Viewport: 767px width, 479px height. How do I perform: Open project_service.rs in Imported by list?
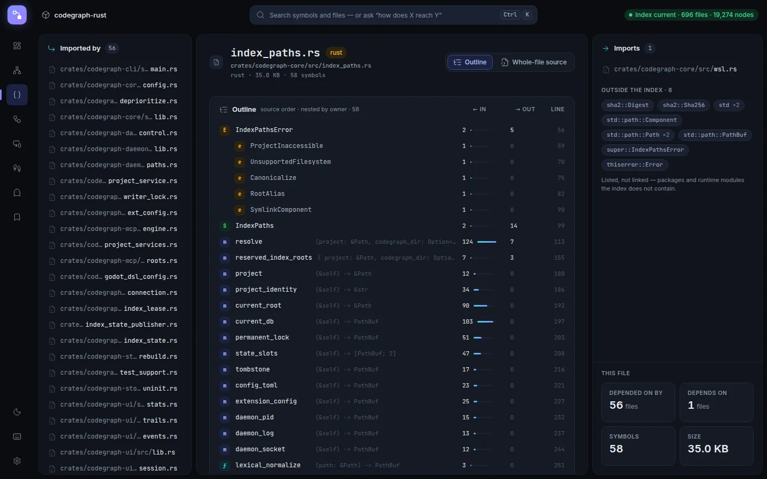click(x=113, y=181)
